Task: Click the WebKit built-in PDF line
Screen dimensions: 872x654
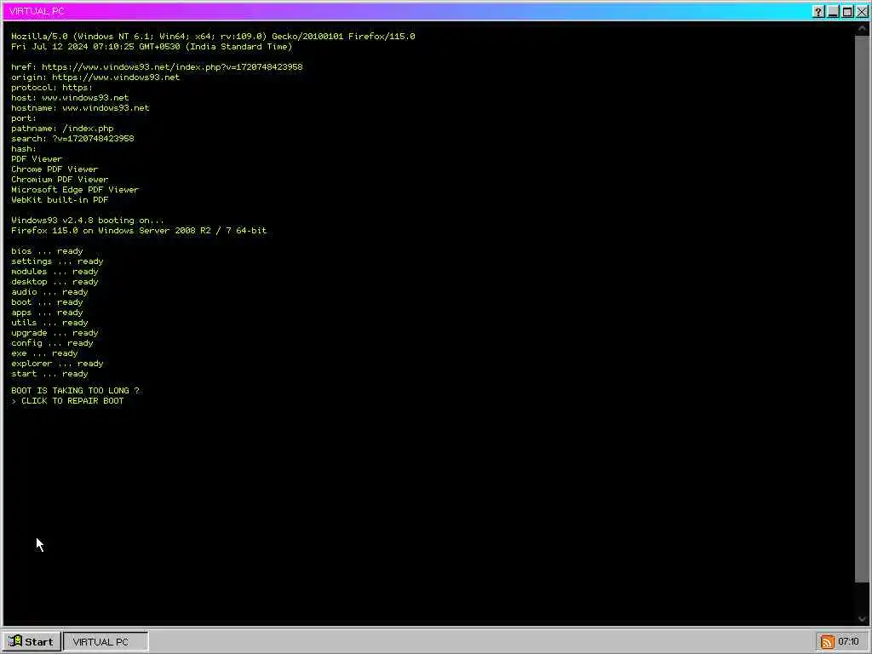Action: point(60,199)
